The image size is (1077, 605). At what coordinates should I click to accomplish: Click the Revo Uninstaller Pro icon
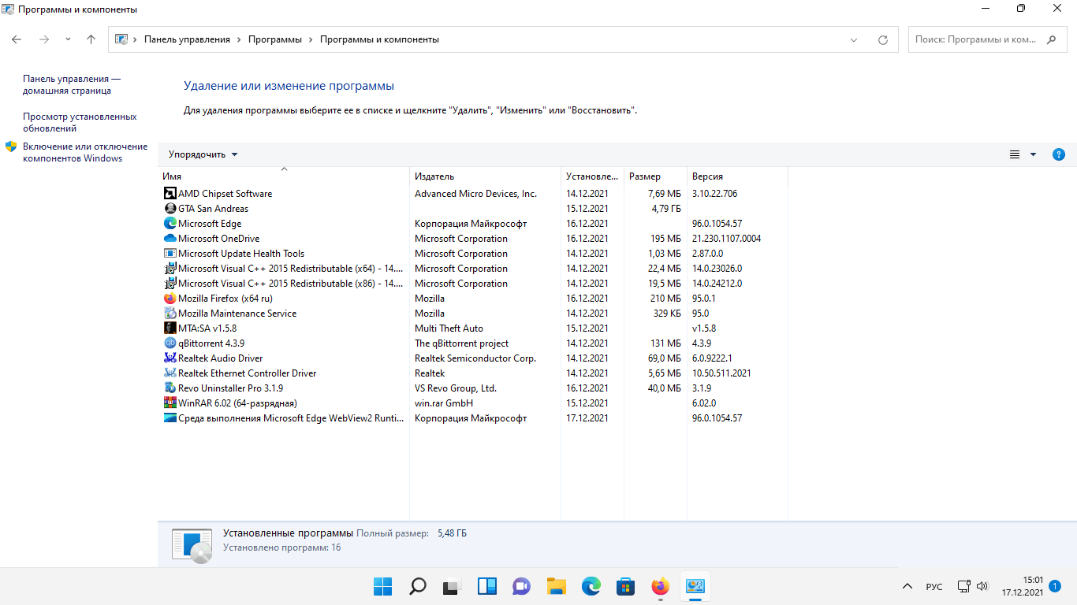(170, 388)
